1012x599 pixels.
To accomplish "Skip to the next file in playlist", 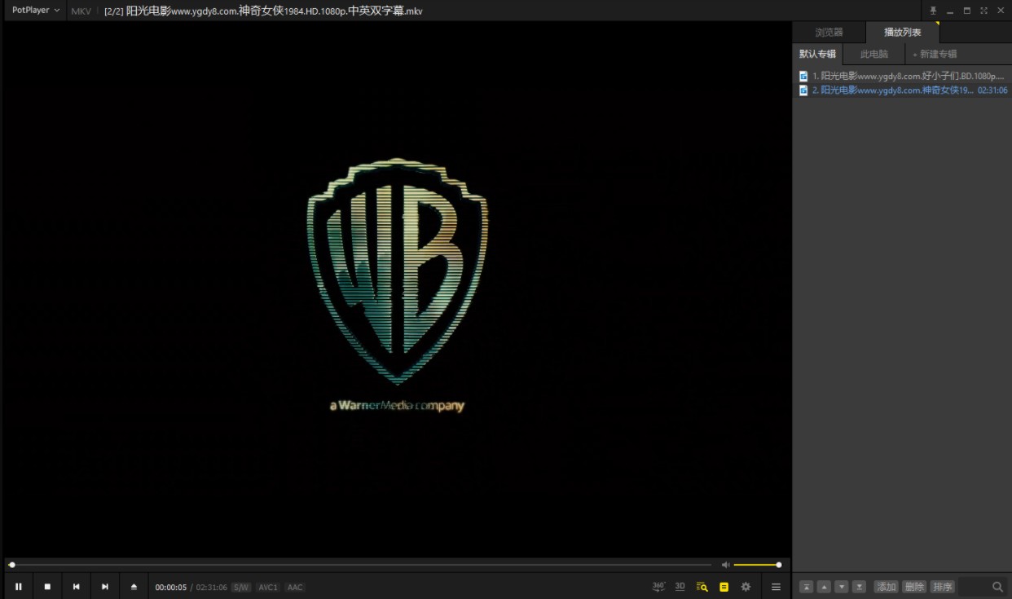I will (104, 587).
